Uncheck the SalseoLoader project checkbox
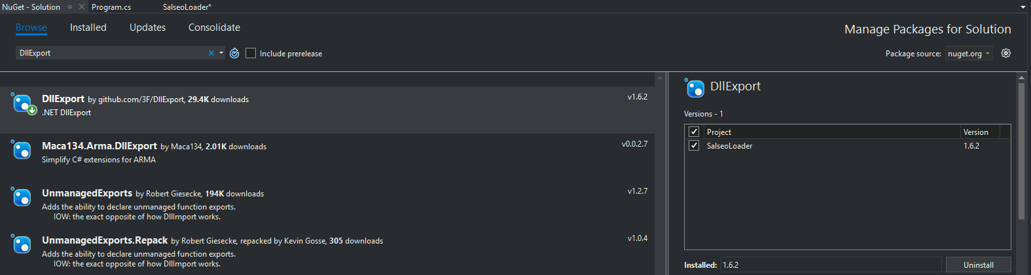This screenshot has width=1031, height=275. tap(694, 145)
